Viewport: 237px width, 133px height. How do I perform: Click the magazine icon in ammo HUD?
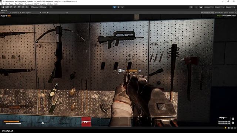pos(233,119)
